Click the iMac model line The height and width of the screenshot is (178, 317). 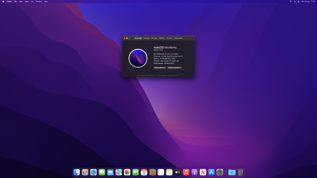click(166, 54)
